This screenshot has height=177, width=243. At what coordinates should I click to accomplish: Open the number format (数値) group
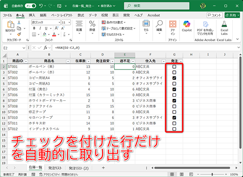92,28
